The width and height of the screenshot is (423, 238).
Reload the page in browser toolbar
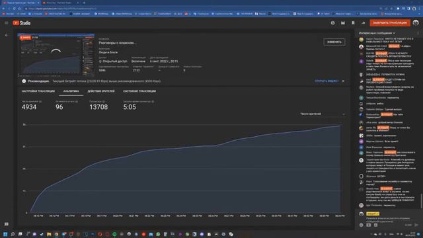tap(14, 9)
